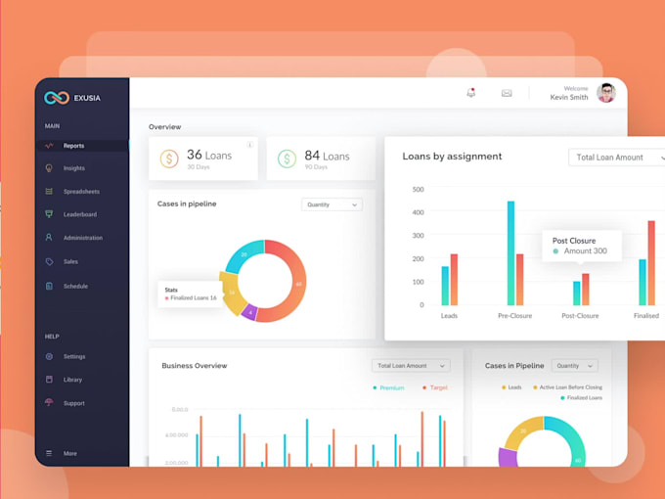Click the Kevin Smith user name
665x499 pixels.
[569, 97]
